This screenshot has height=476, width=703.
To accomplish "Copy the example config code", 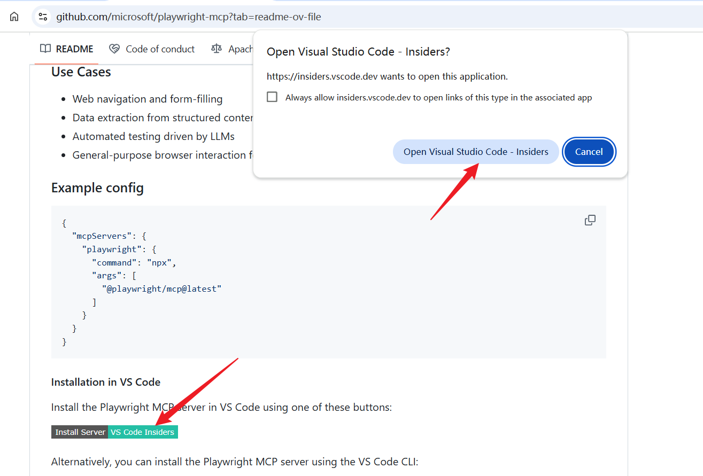I will tap(590, 220).
